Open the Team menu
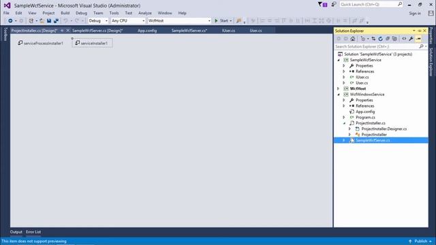This screenshot has height=245, width=436. (98, 13)
